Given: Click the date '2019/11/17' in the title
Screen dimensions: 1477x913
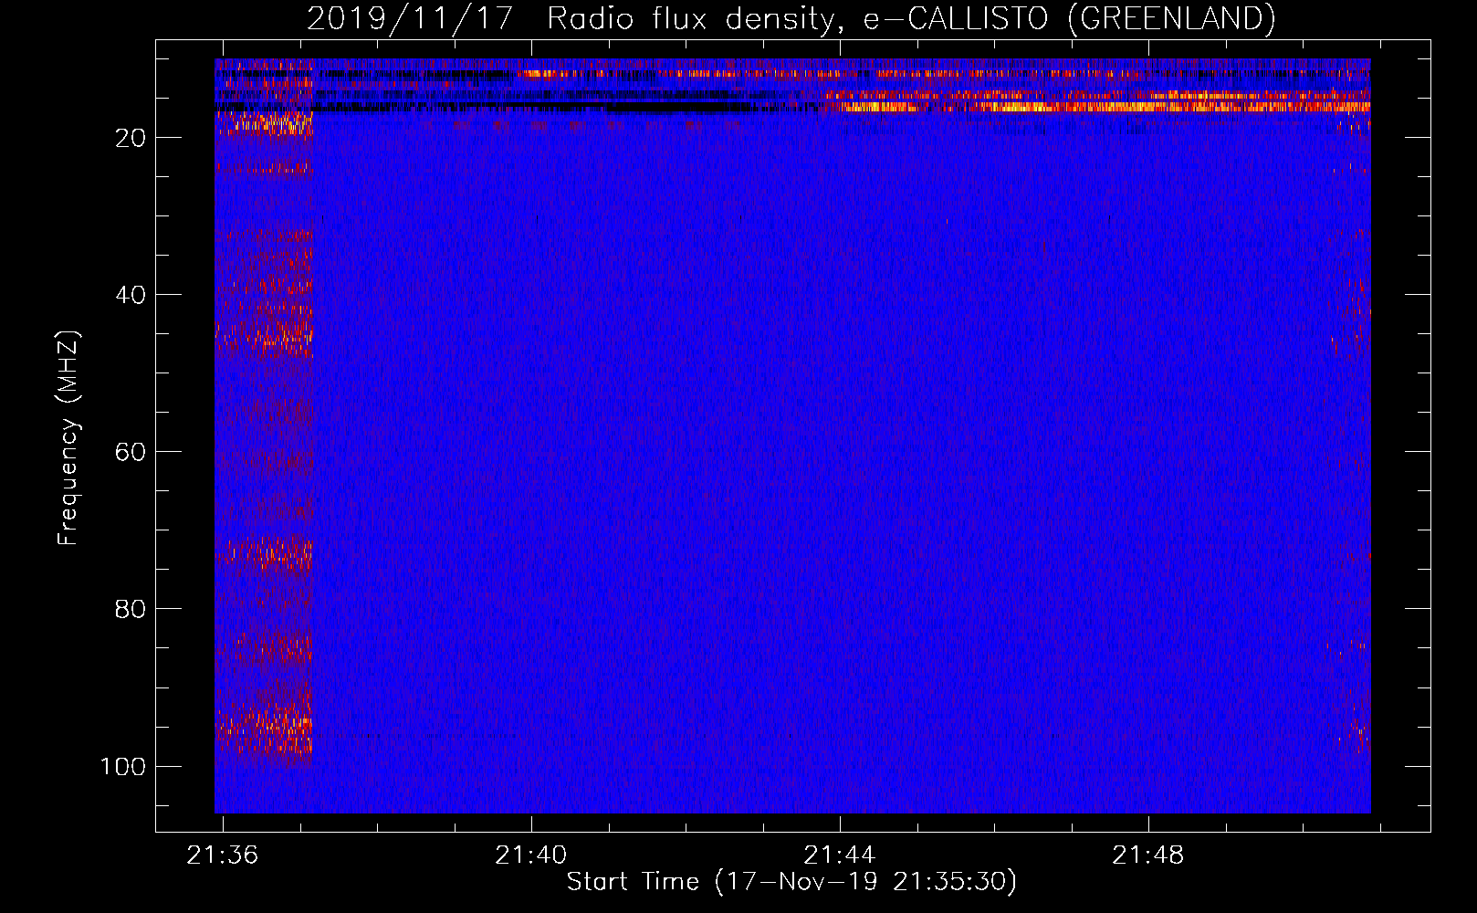Looking at the screenshot, I should [410, 18].
